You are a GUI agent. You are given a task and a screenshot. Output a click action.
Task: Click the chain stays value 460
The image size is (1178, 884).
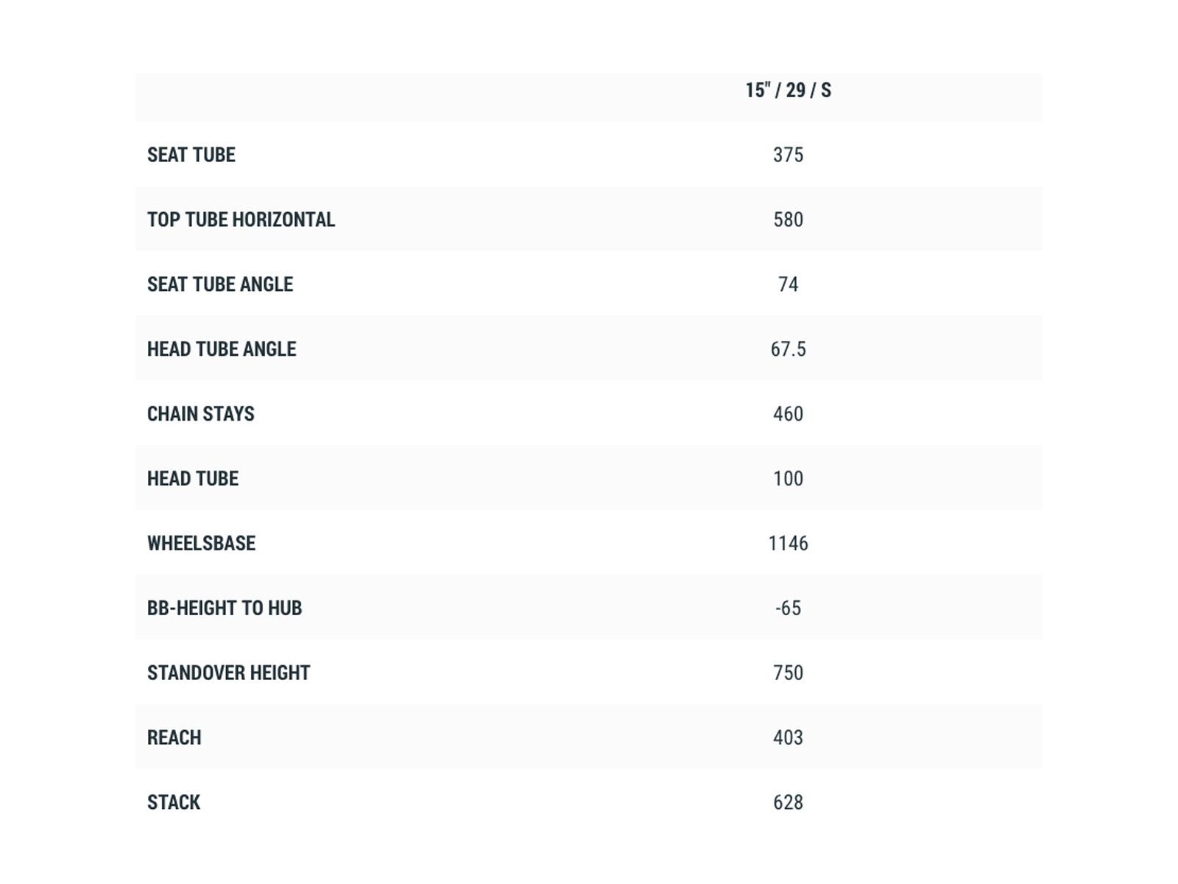click(788, 414)
